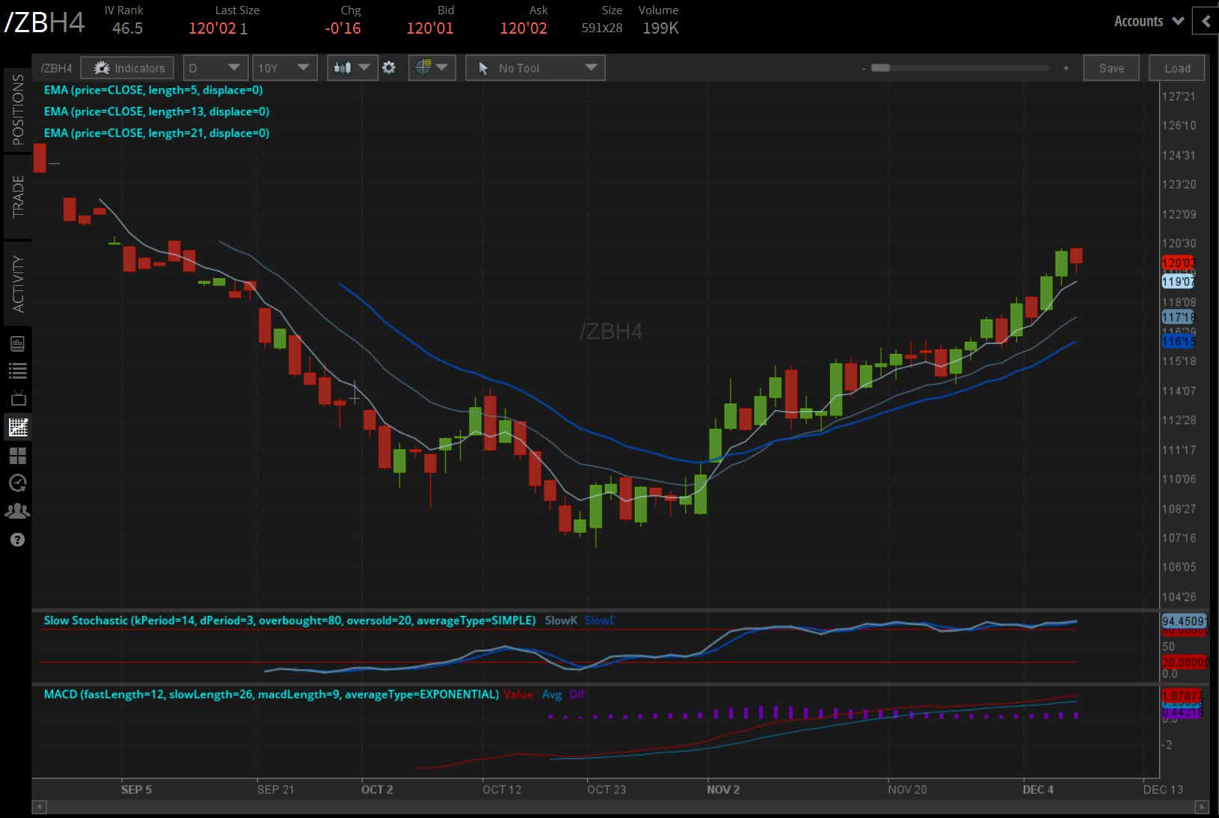Click the chart zoom slider handle
Image resolution: width=1219 pixels, height=818 pixels.
880,68
